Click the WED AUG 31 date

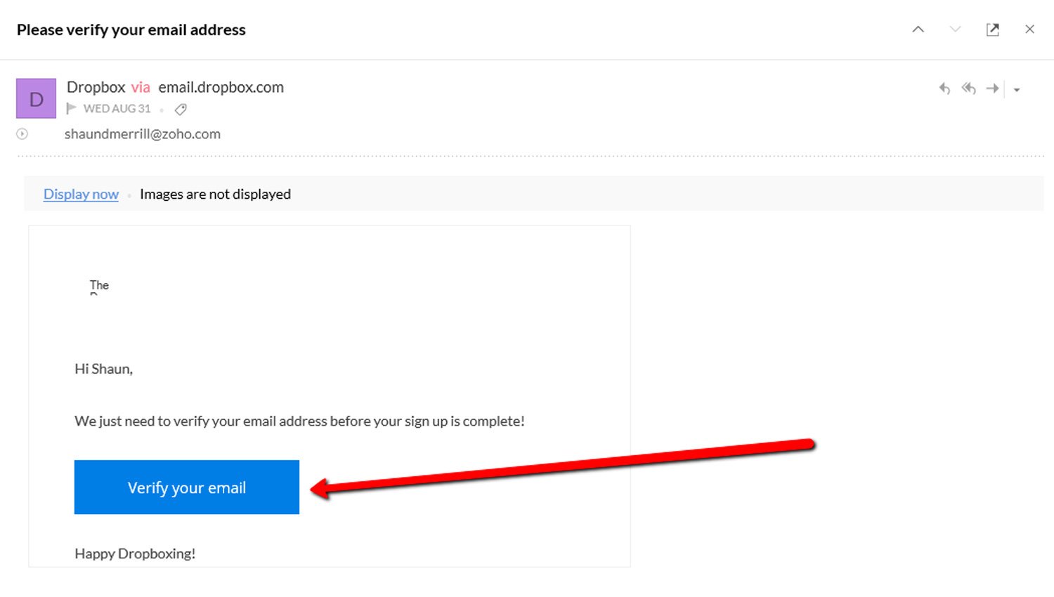(117, 109)
